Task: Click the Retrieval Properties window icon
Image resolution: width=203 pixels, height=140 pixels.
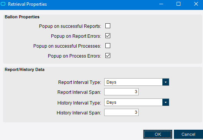Action: [3, 4]
